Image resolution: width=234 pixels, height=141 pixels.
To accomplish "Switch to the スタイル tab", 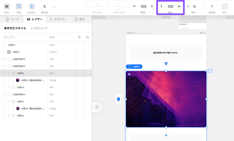I will click(57, 19).
